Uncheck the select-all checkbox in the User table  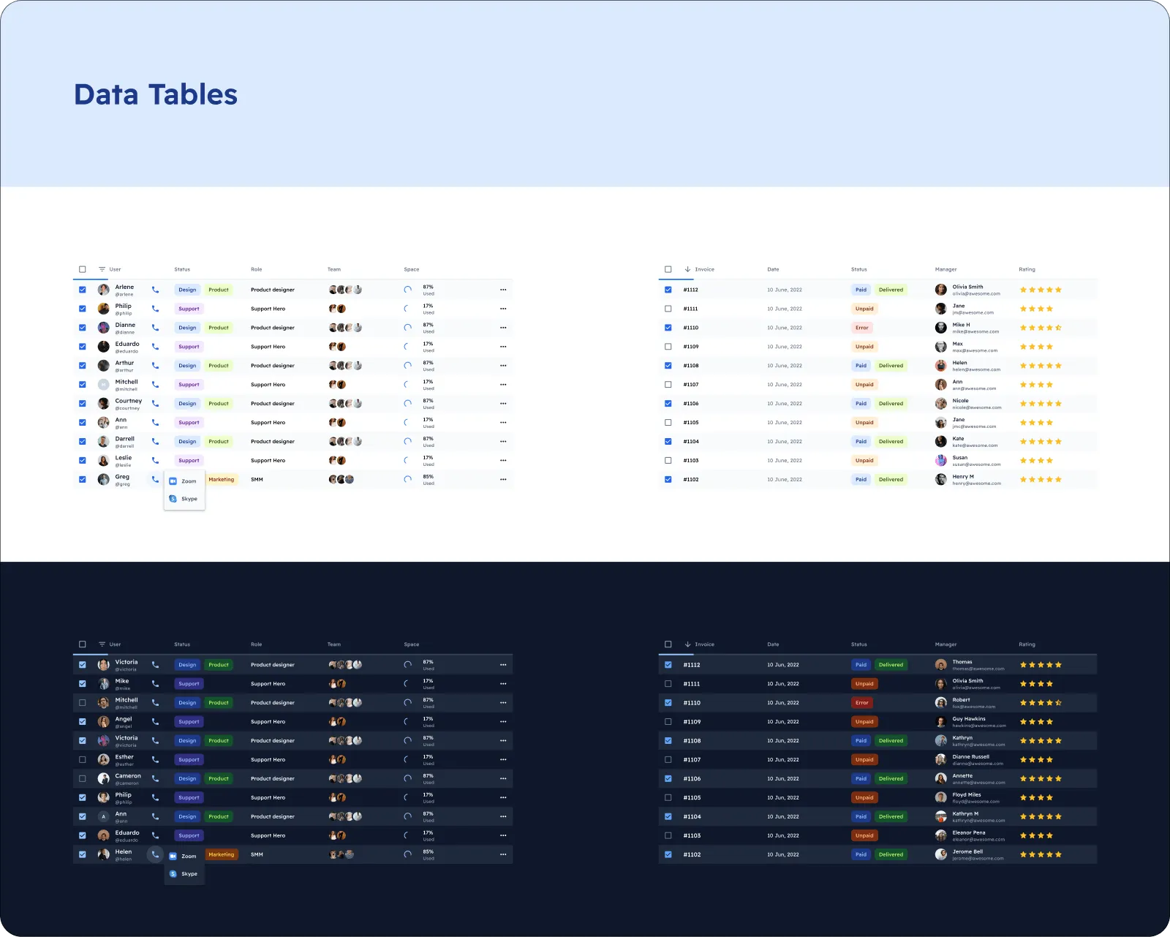point(82,269)
